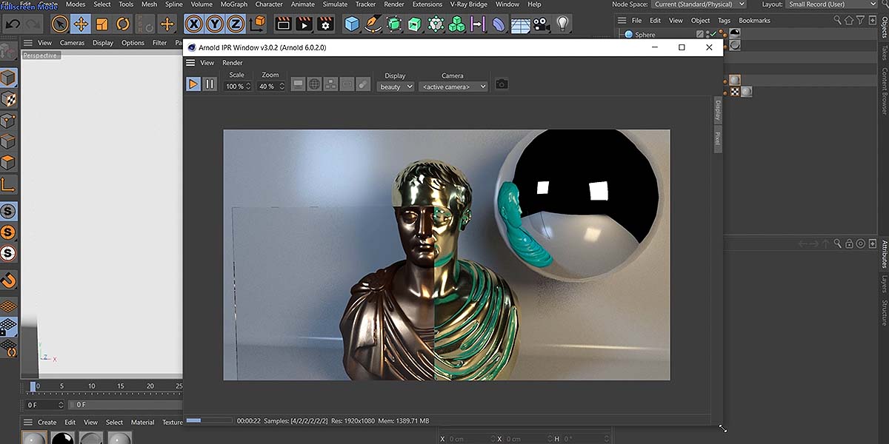Click the Undo arrow icon

(13, 24)
